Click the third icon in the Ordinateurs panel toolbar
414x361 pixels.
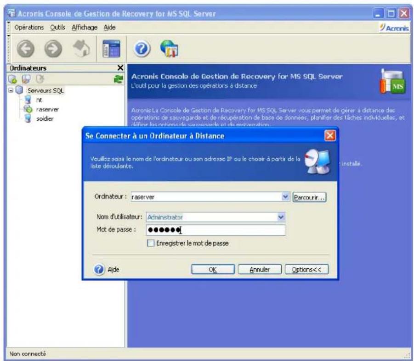(x=40, y=79)
